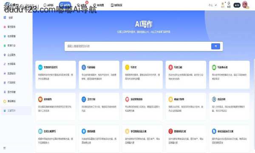Select the highlighted AI写作 top navigation tab
The width and height of the screenshot is (255, 153).
click(65, 5)
